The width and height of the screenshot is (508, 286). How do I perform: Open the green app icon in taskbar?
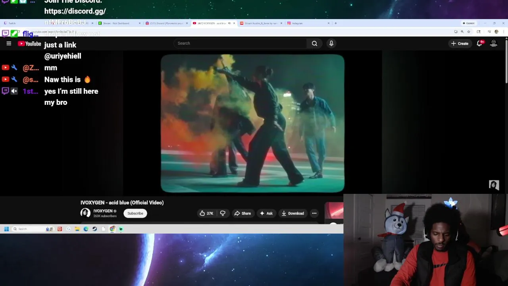pyautogui.click(x=121, y=229)
